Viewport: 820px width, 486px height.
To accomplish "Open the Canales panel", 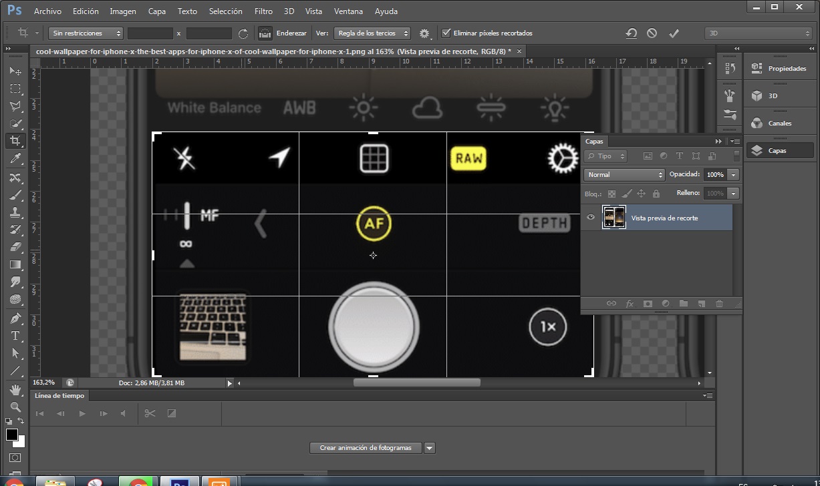I will tap(779, 123).
